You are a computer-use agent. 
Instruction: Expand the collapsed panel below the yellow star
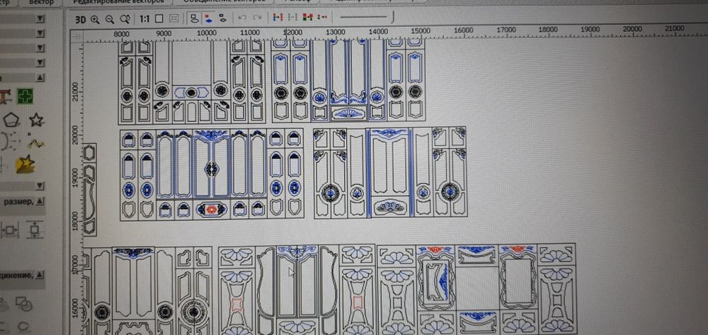tap(40, 186)
